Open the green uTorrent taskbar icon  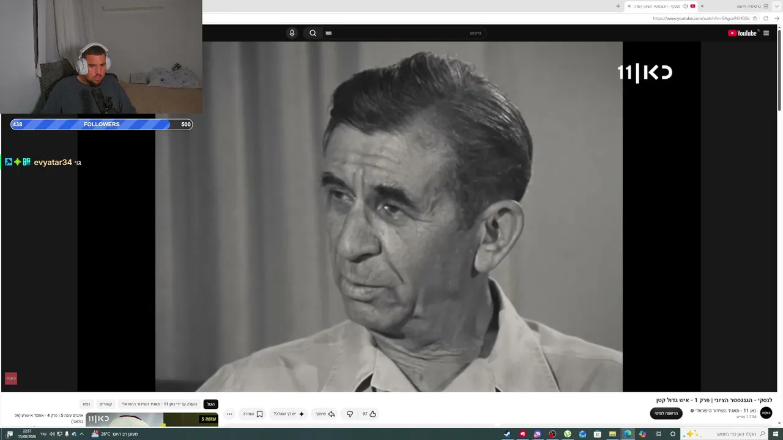click(x=568, y=434)
